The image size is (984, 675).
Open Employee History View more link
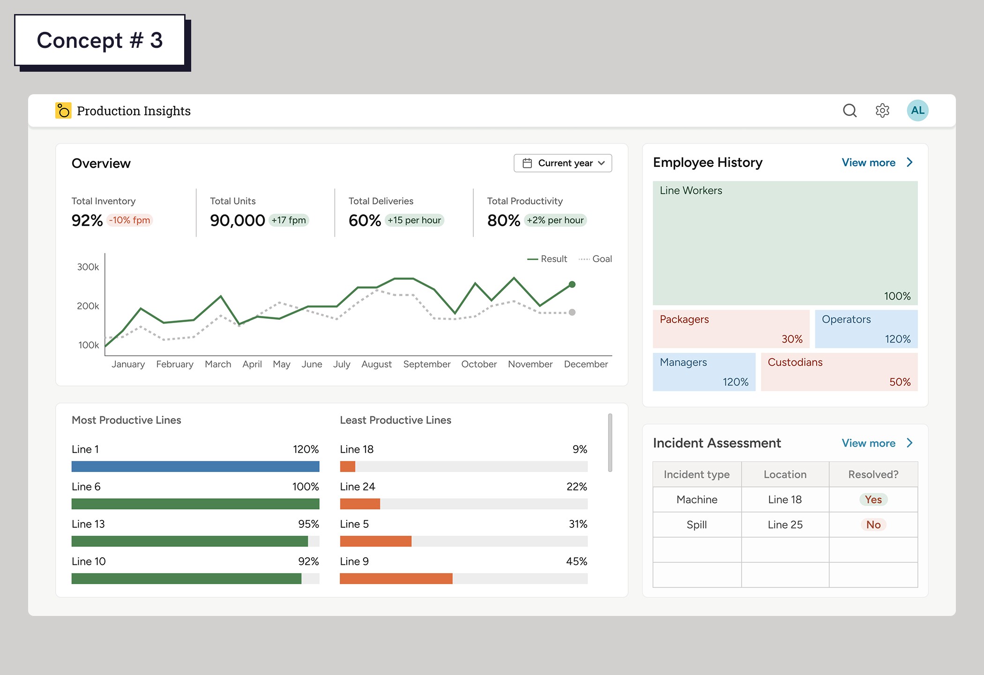(868, 163)
